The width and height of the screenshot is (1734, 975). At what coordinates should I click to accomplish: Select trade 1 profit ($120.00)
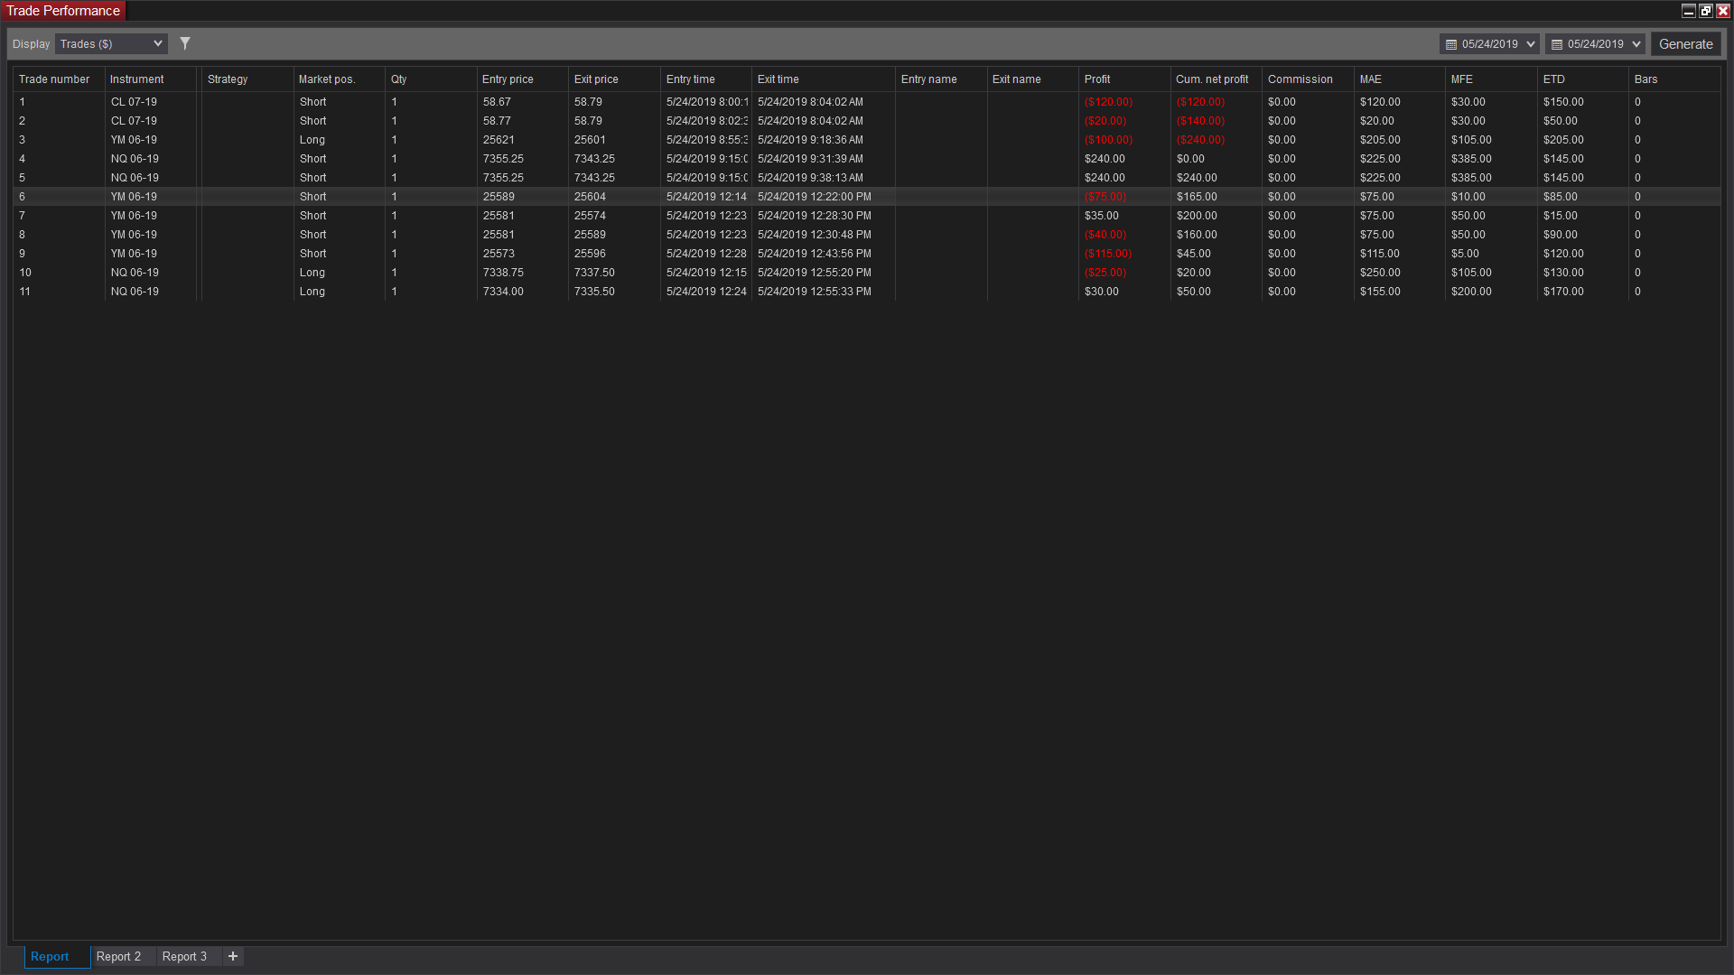[1108, 102]
